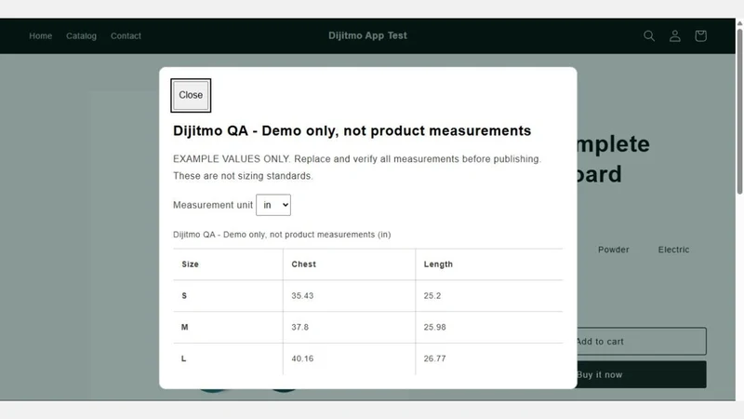Click the table caption ending with '(in)'

coord(282,235)
